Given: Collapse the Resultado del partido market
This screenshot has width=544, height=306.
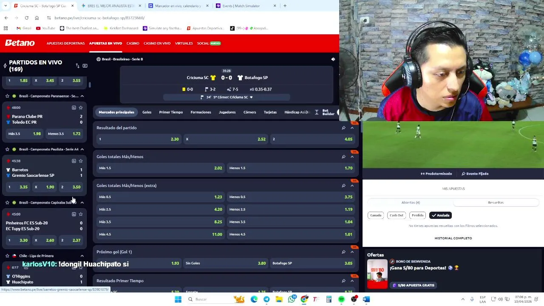Looking at the screenshot, I should pyautogui.click(x=352, y=127).
